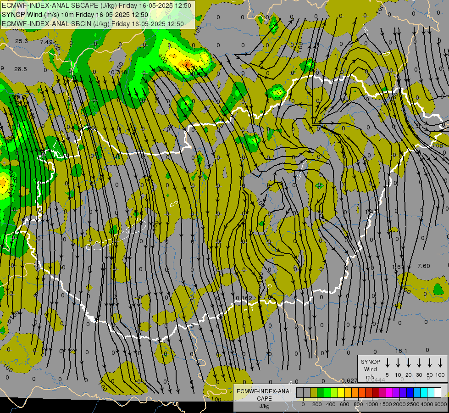Select the dark green CAPE legend swatch
The image size is (449, 413).
321,392
